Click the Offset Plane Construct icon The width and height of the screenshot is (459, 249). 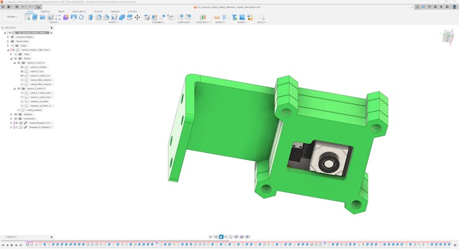tap(202, 17)
